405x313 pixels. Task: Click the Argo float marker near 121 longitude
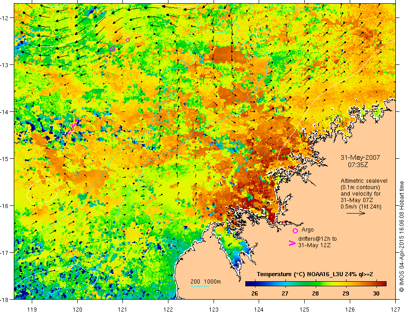click(x=127, y=40)
